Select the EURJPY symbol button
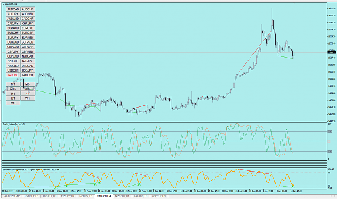Screen dimensions: 337x199 pyautogui.click(x=13, y=37)
